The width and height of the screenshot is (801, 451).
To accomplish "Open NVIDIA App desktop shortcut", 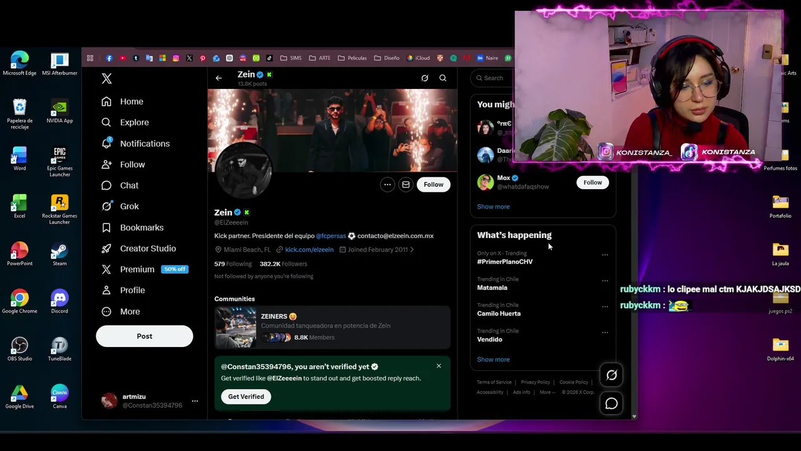I will 59,111.
